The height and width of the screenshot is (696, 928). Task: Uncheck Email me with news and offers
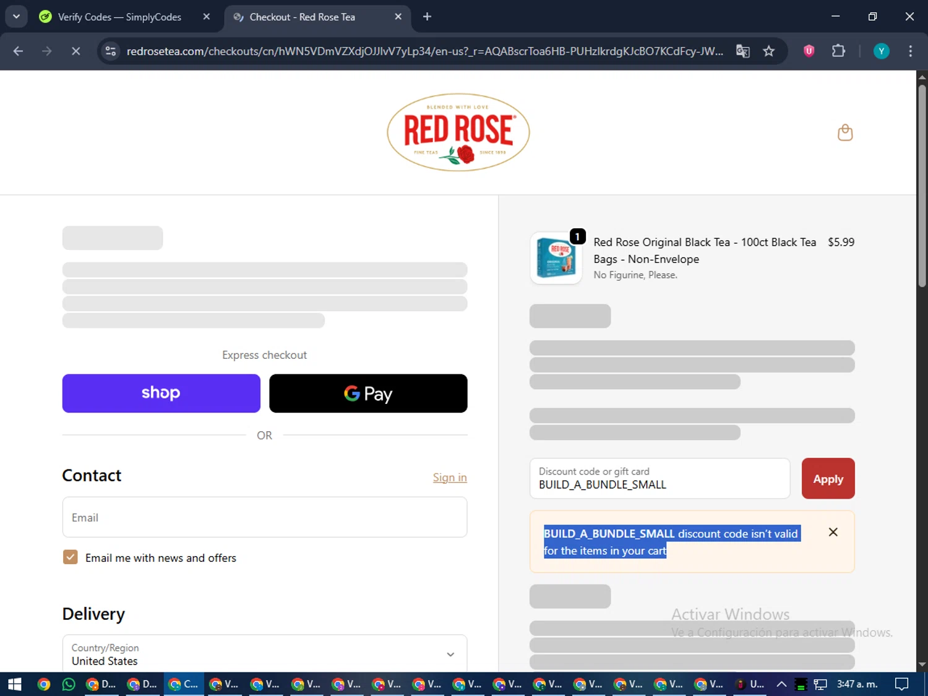[71, 557]
